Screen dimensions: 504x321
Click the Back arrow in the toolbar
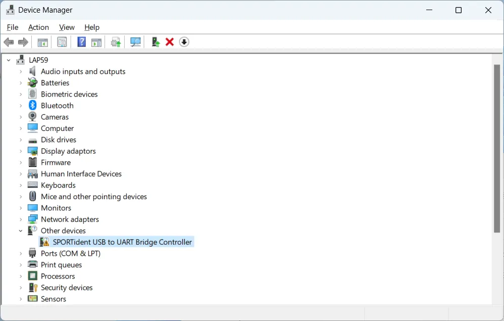coord(9,42)
